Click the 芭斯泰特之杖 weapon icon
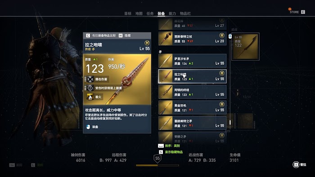 (166, 39)
